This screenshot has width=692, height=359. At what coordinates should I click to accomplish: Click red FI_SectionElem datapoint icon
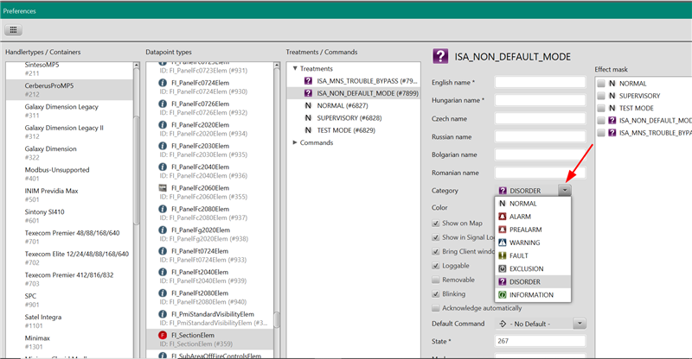click(x=162, y=335)
